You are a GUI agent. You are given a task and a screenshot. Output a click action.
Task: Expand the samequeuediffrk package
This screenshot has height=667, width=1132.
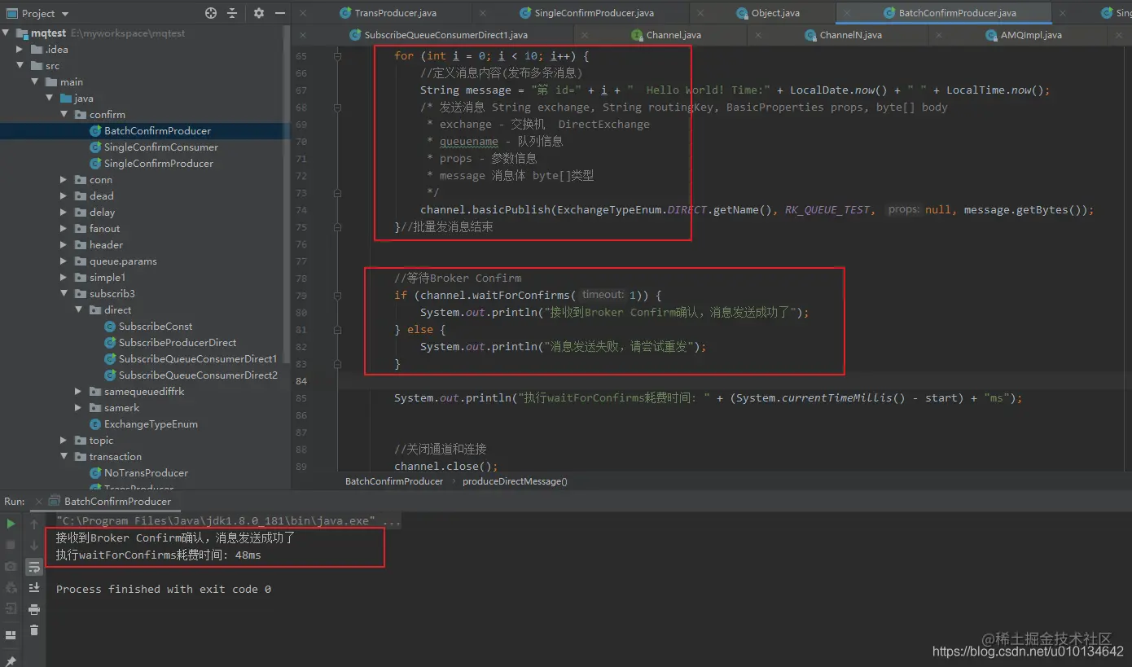pos(78,392)
